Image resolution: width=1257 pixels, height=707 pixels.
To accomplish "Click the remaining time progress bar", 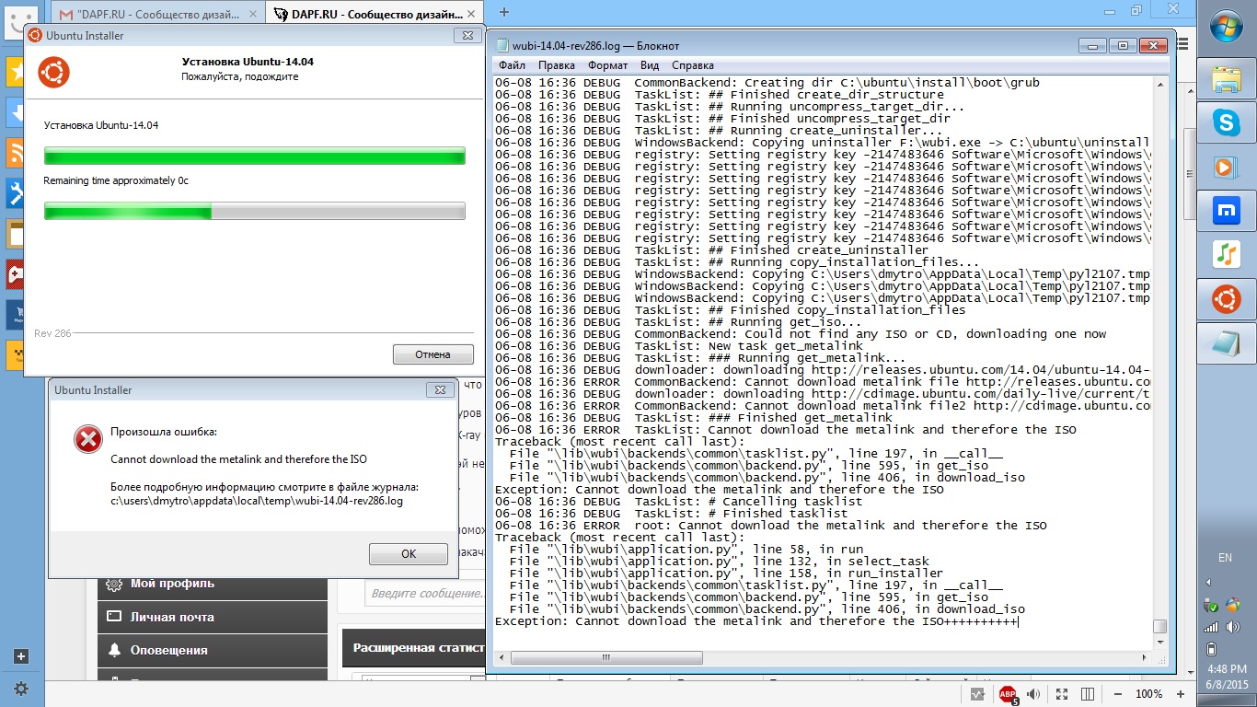I will (254, 211).
